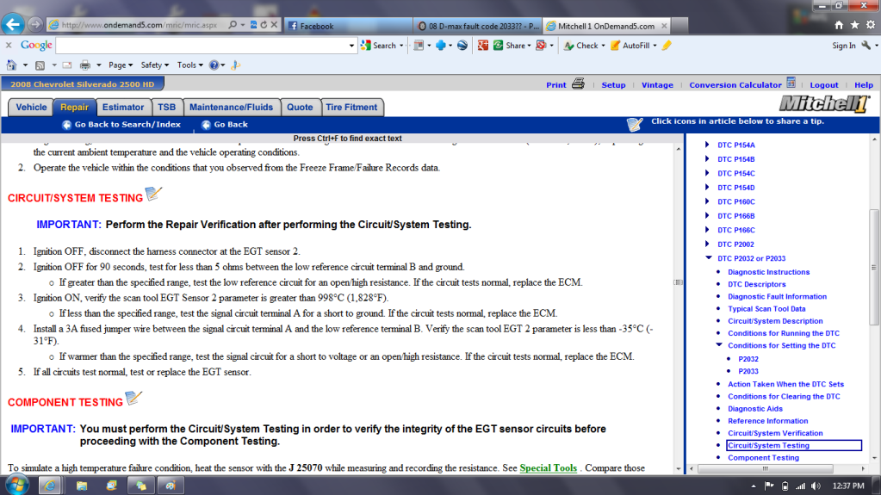
Task: Expand the DTC P154A tree node
Action: coord(707,145)
